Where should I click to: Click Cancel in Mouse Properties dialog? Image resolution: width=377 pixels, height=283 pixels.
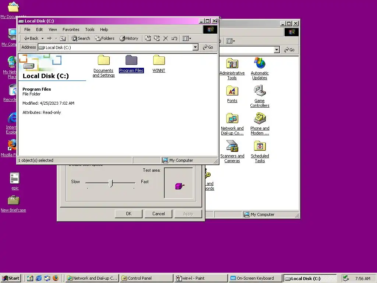click(158, 214)
